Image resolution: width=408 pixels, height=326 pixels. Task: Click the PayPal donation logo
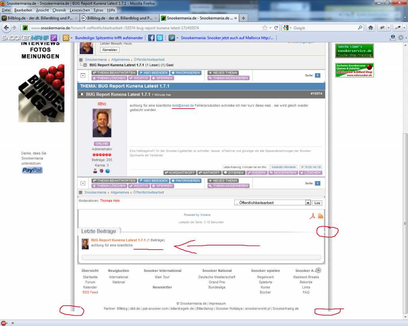click(32, 170)
